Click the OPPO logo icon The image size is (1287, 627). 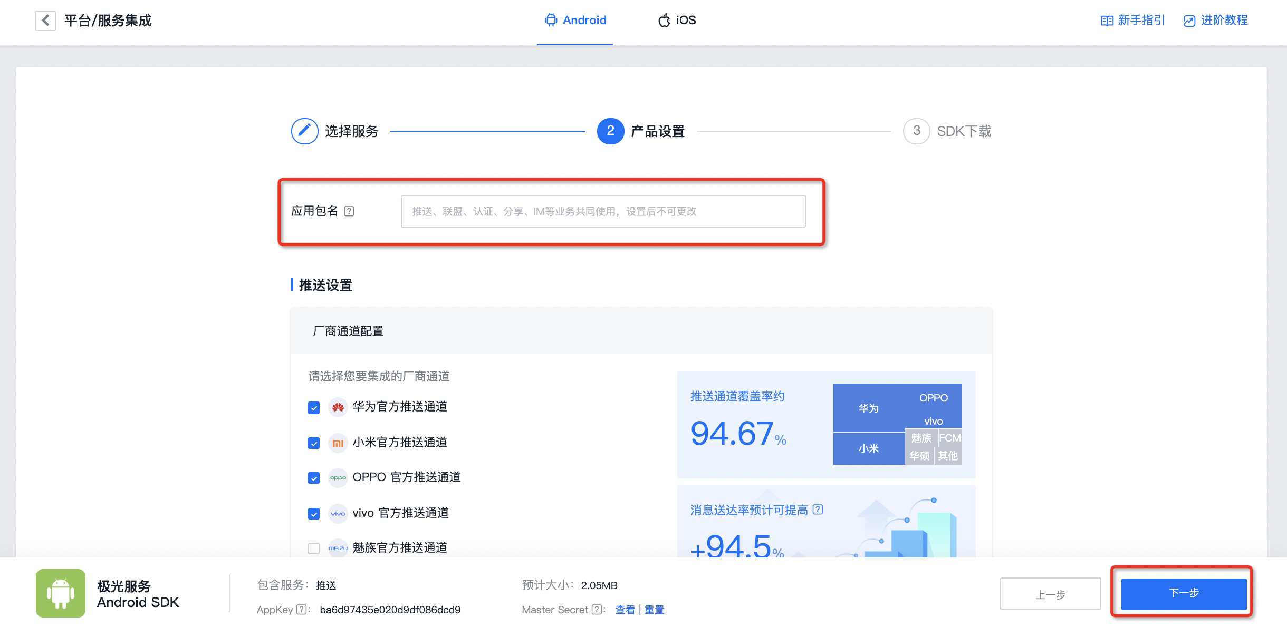pos(338,477)
